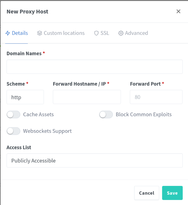Viewport: 188px width, 205px height.
Task: Click the shield icon for SSL
Action: 96,33
